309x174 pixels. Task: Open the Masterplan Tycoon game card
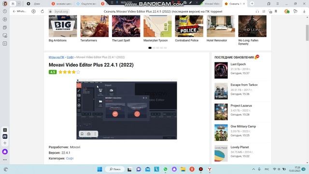[158, 29]
